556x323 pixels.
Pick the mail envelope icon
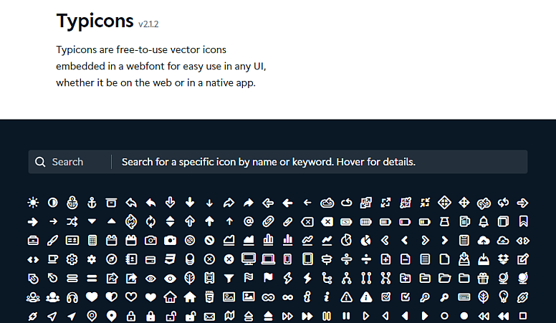[x=209, y=317]
